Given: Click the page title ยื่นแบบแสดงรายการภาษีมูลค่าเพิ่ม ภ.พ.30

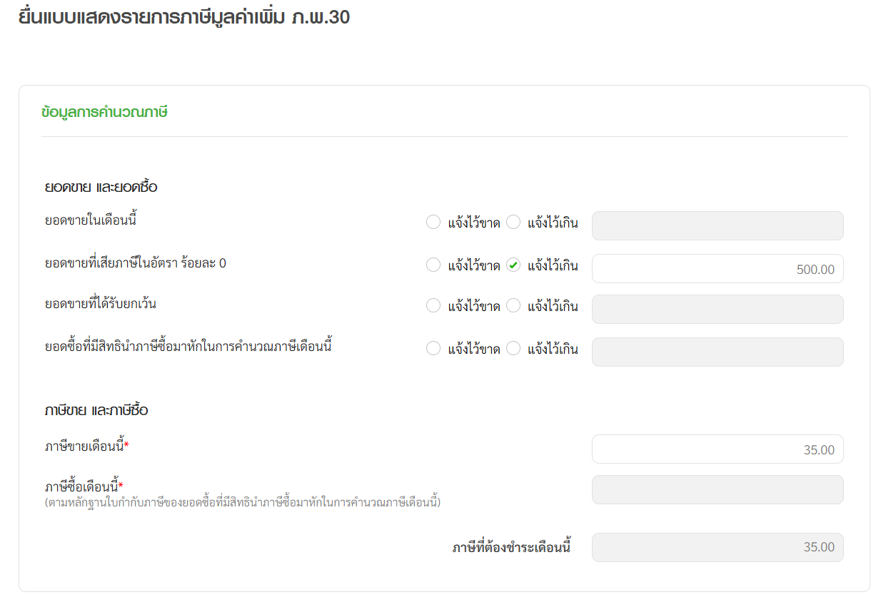Looking at the screenshot, I should tap(184, 17).
